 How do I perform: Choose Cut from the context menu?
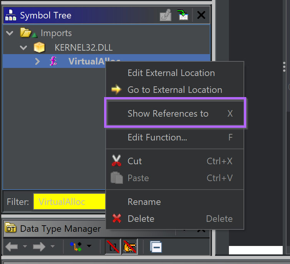coord(175,161)
